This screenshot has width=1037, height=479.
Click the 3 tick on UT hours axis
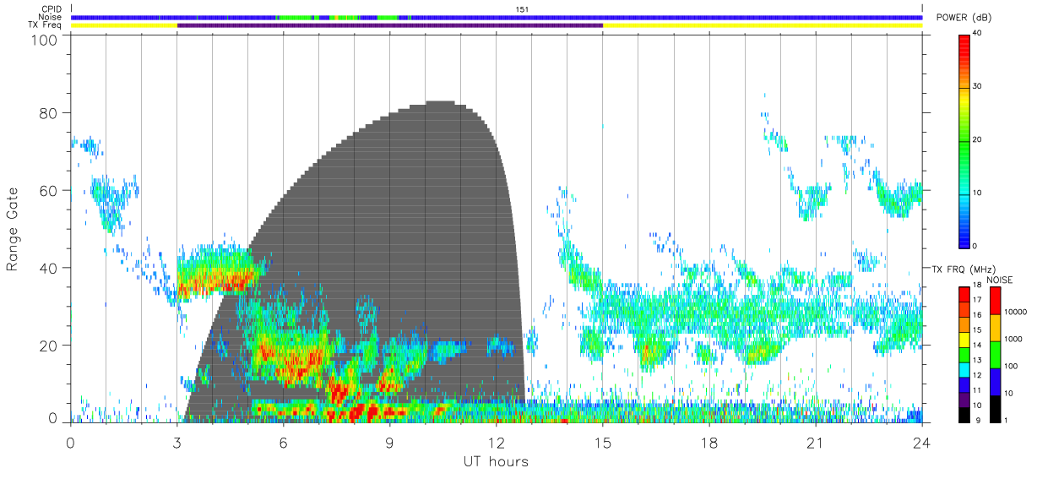pos(177,442)
